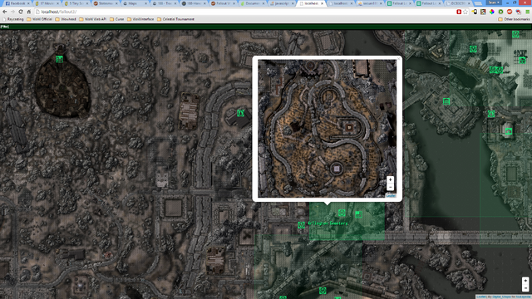Switch to the Facebook browser tab
The width and height of the screenshot is (532, 299).
click(x=17, y=3)
